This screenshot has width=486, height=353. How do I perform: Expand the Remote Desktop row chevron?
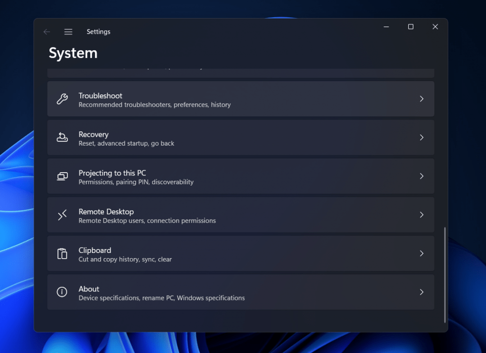[x=421, y=215]
